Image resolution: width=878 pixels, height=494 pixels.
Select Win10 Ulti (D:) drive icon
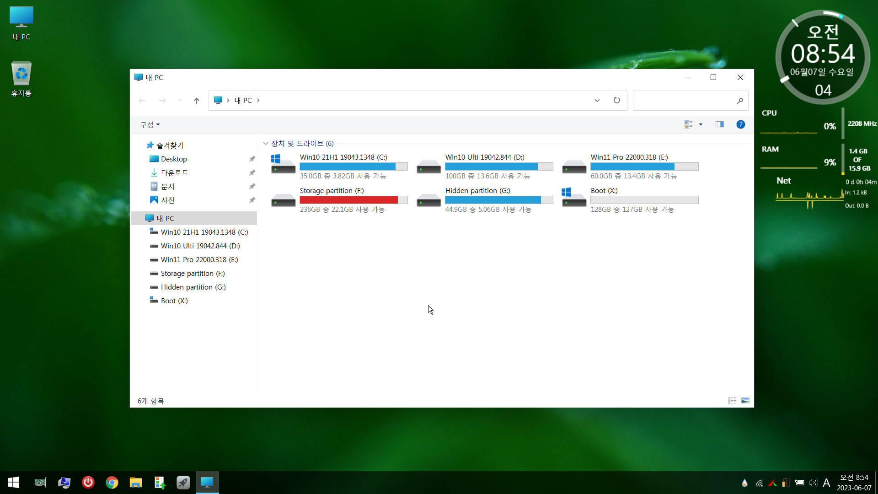(x=428, y=166)
